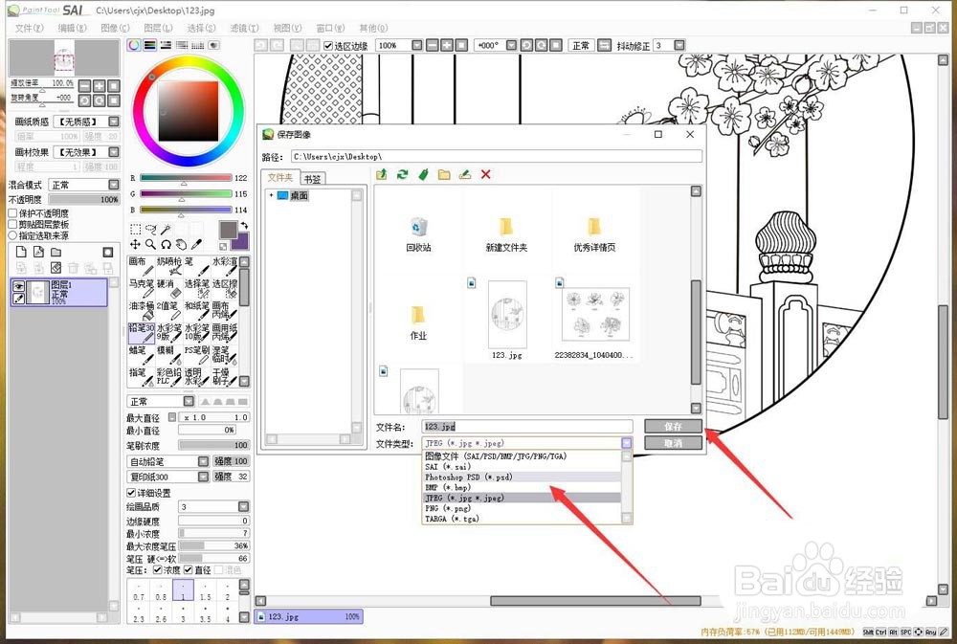Select the lasso selection tool

[151, 229]
